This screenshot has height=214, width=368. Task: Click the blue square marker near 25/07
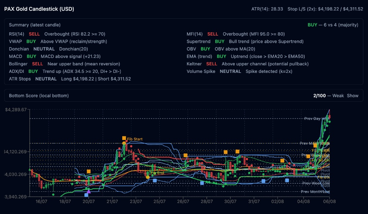click(155, 181)
